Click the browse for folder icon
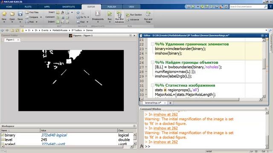 point(17,30)
